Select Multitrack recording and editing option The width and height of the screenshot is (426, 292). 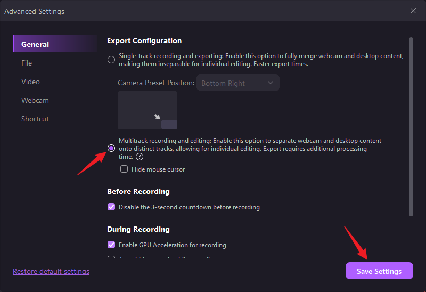click(x=111, y=148)
